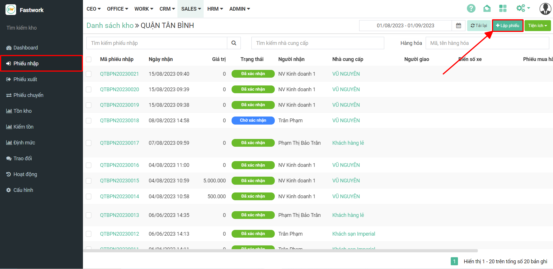Image resolution: width=553 pixels, height=269 pixels.
Task: Click the calendar date picker icon
Action: coord(459,26)
